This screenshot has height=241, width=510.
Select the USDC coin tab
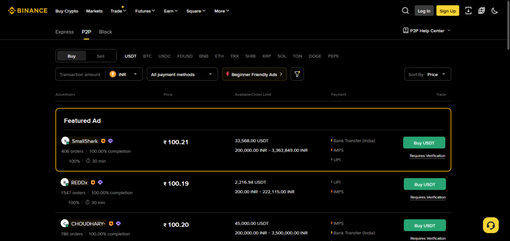(164, 56)
